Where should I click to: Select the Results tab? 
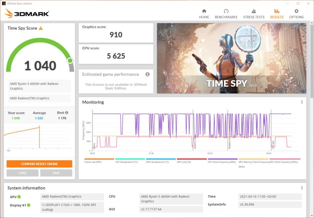coord(277,14)
